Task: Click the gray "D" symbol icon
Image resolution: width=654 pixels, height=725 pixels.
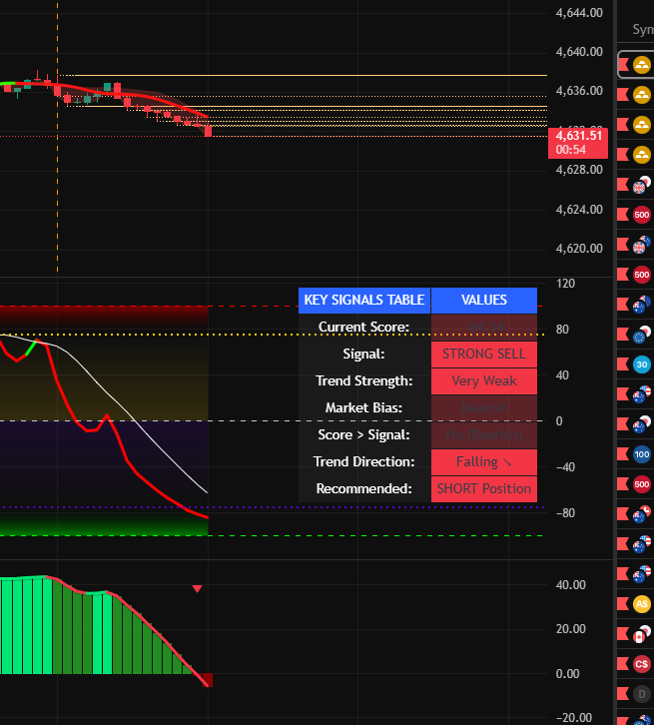Action: (x=642, y=693)
